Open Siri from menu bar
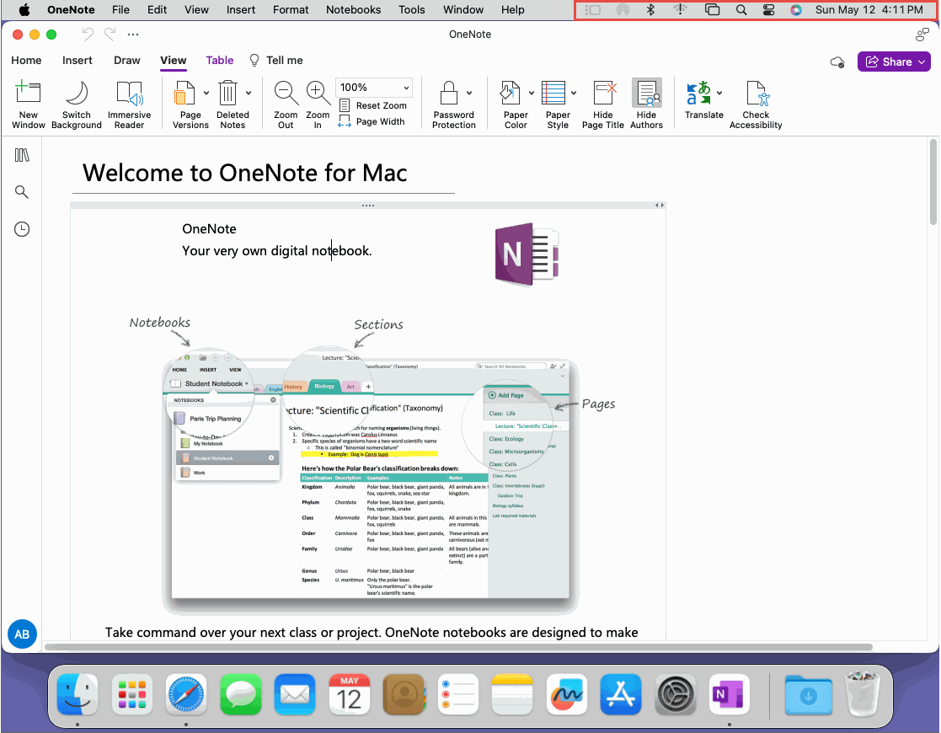This screenshot has height=733, width=941. [796, 9]
